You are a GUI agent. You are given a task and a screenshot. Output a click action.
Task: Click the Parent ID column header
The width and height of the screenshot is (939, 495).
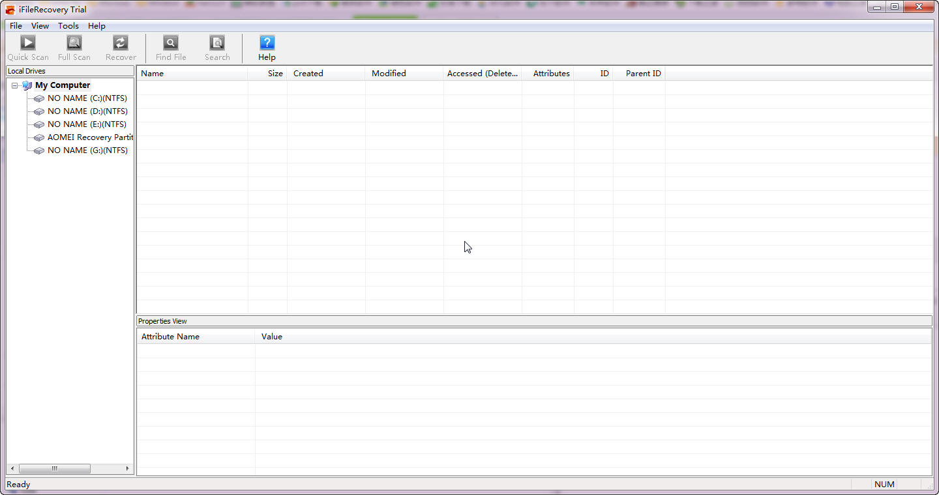point(639,73)
